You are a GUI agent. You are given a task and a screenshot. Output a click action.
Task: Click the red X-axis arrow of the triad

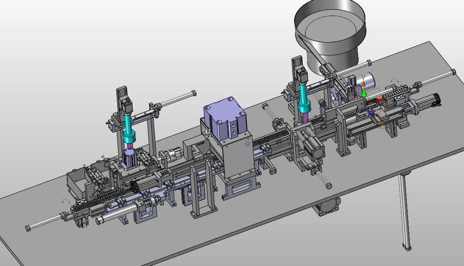[x=379, y=101]
